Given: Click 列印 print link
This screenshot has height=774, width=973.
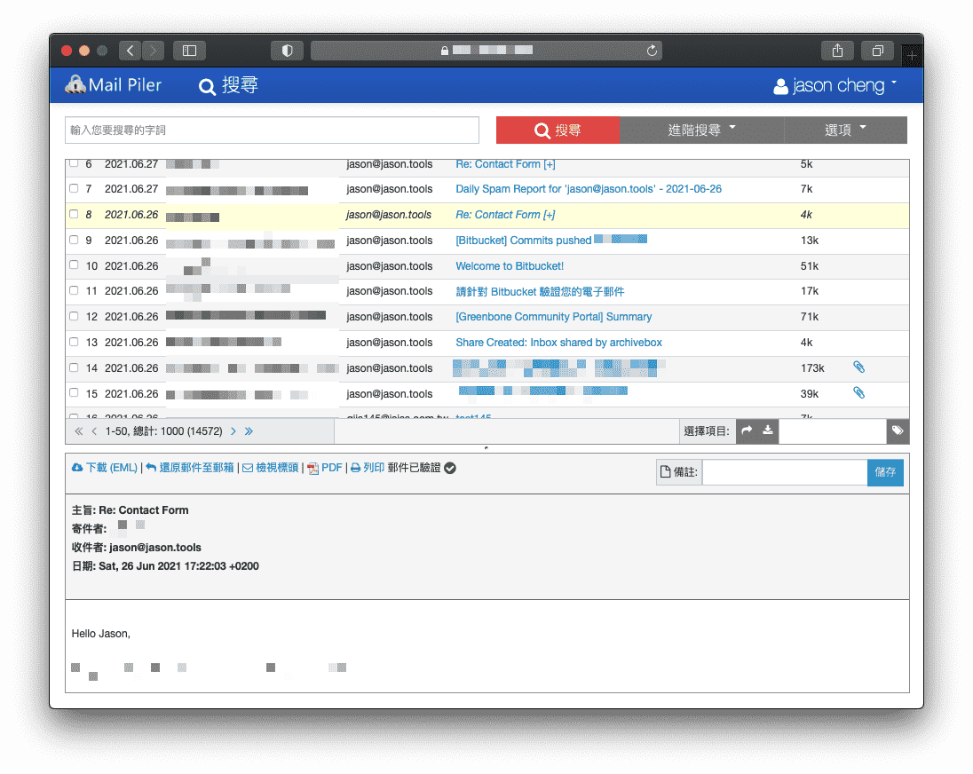Looking at the screenshot, I should tap(368, 468).
